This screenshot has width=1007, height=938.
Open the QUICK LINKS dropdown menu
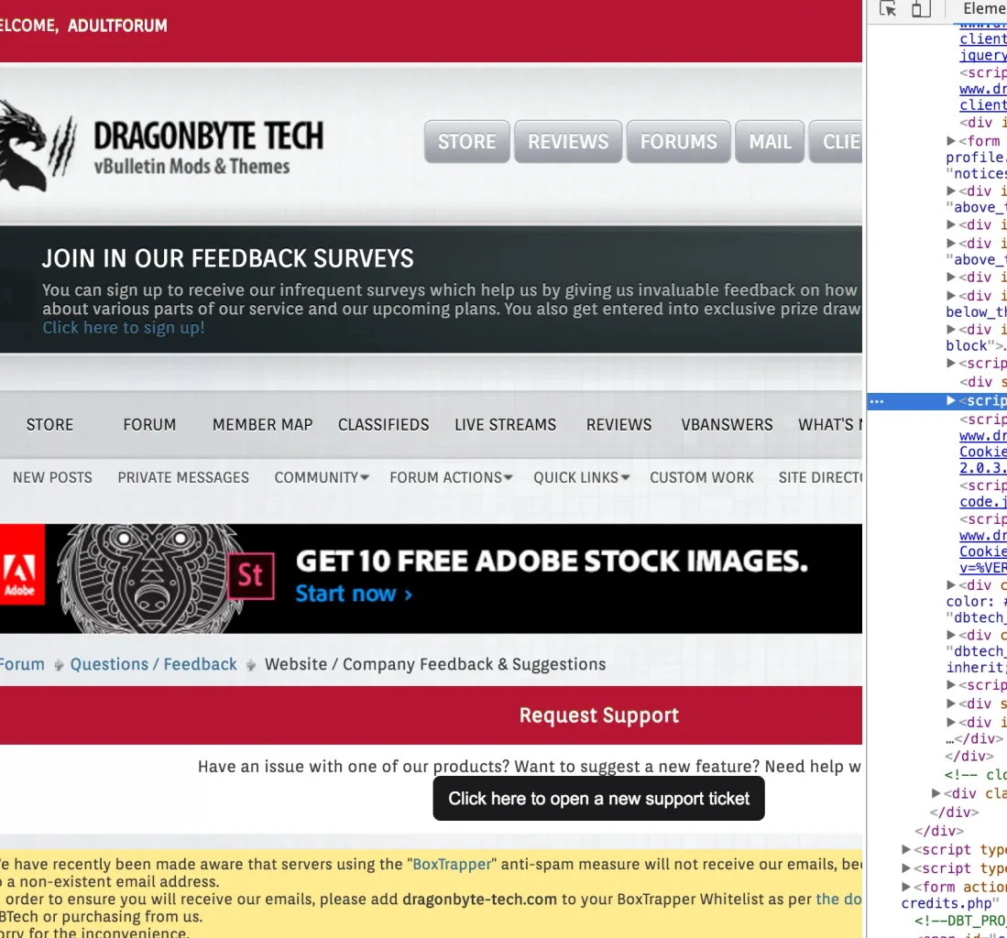click(x=581, y=477)
